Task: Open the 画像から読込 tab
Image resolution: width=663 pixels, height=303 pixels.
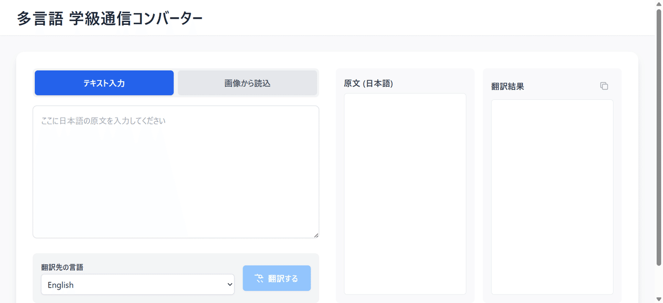Action: 247,83
